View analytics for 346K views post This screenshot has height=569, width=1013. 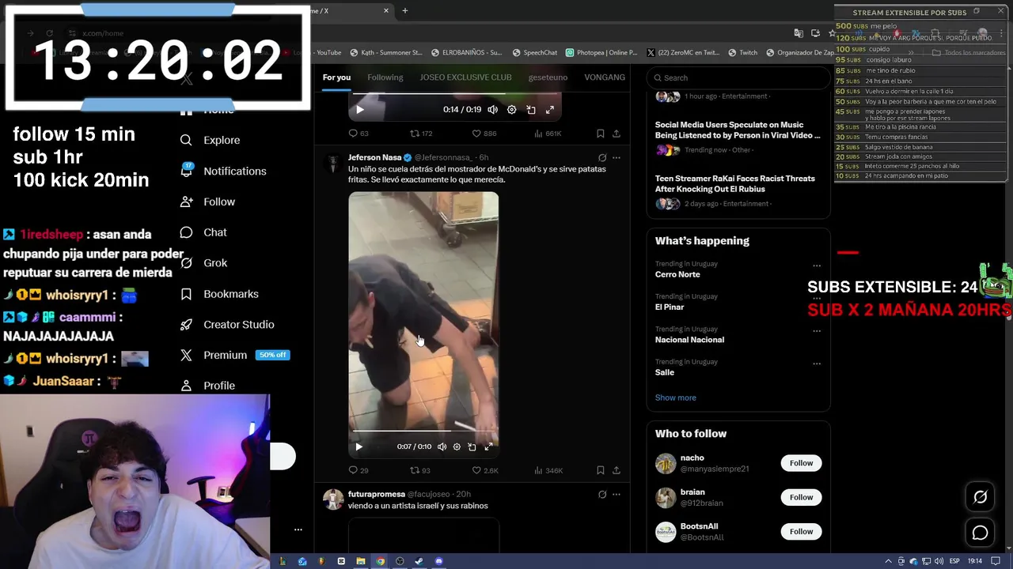tap(548, 470)
